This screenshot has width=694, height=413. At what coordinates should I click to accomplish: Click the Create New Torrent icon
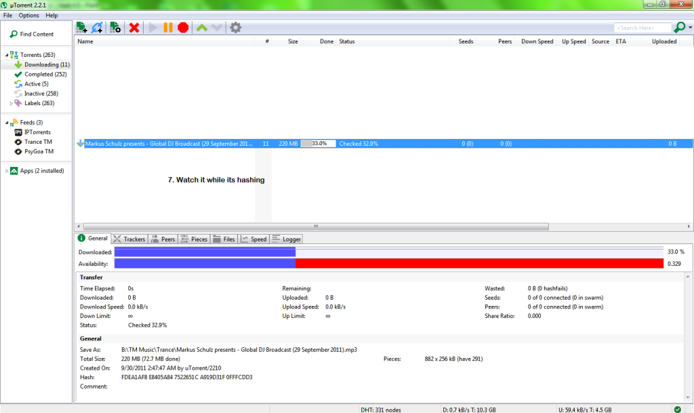tap(115, 27)
